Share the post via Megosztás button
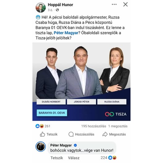 114,134
